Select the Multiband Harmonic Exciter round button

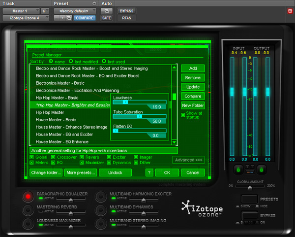101,197
